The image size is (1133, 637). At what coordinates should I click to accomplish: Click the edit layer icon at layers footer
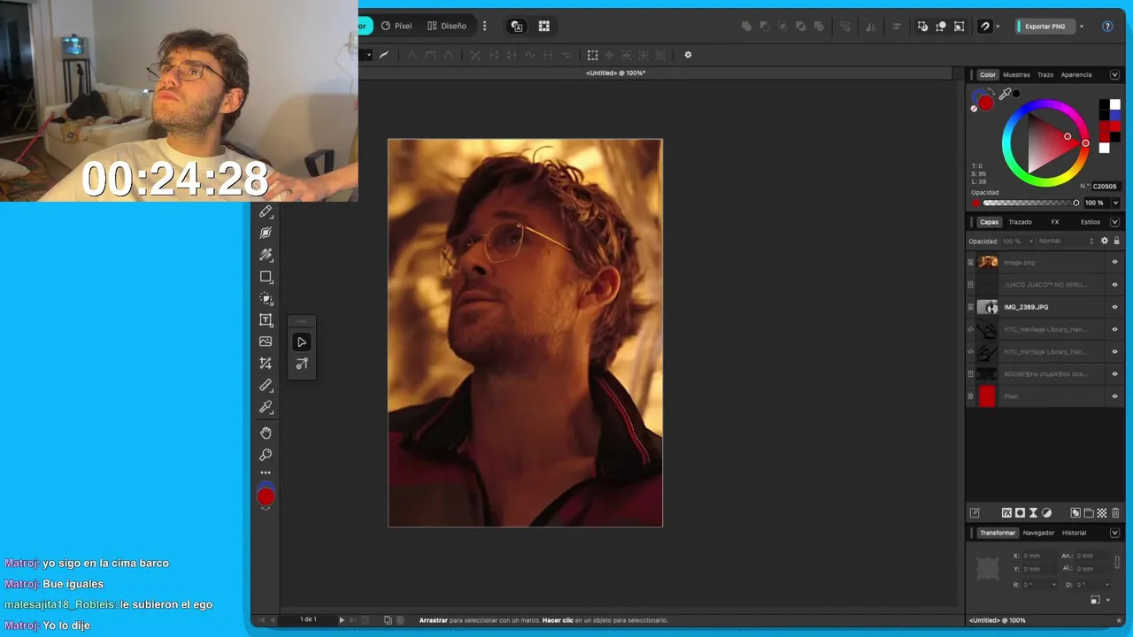click(975, 513)
